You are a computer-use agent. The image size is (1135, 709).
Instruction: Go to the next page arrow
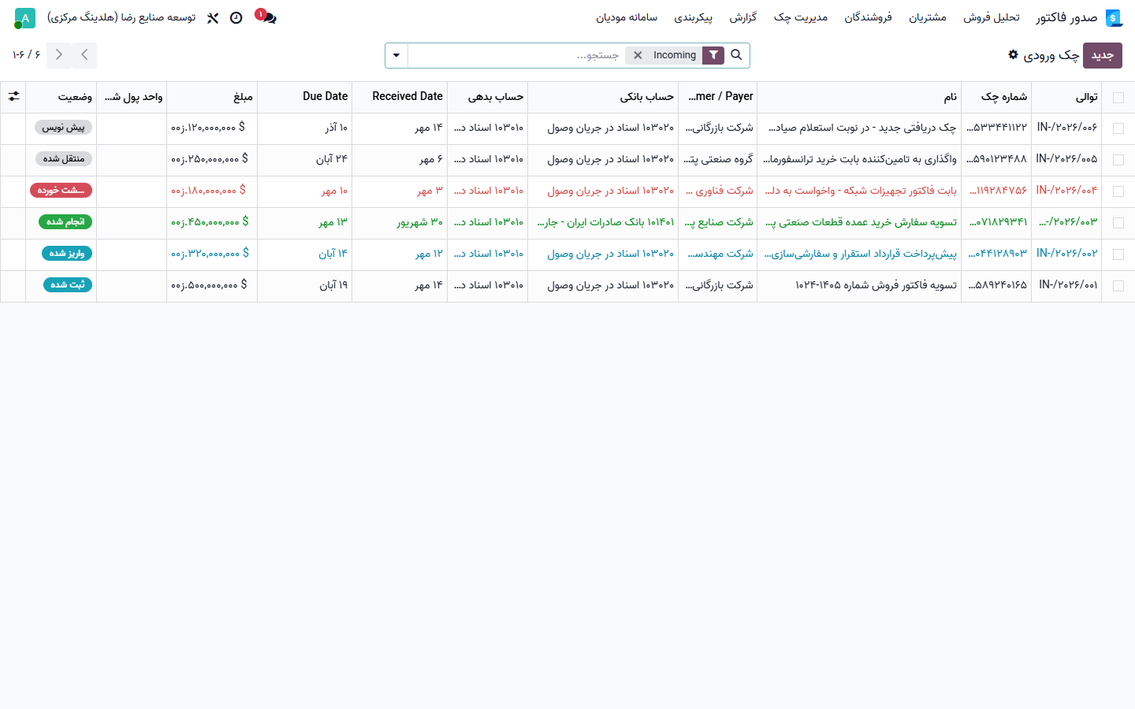[59, 55]
